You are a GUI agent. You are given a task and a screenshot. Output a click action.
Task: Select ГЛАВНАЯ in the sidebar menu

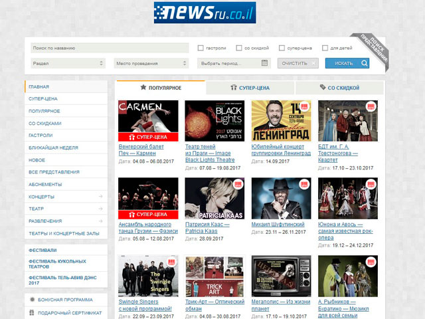point(66,86)
